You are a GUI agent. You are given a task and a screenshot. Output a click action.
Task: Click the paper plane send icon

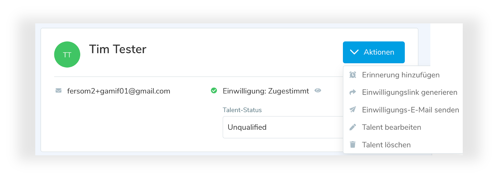353,110
